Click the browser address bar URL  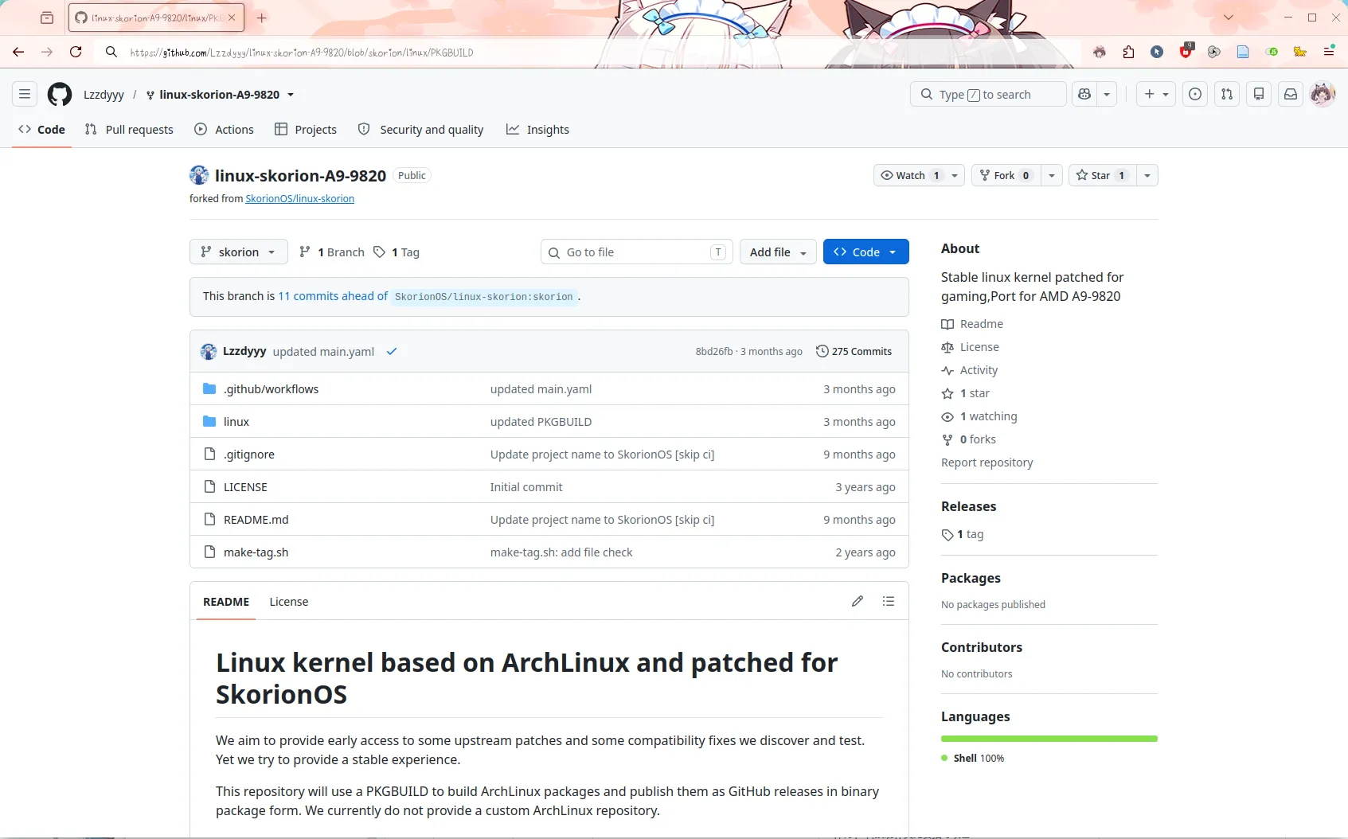(302, 53)
